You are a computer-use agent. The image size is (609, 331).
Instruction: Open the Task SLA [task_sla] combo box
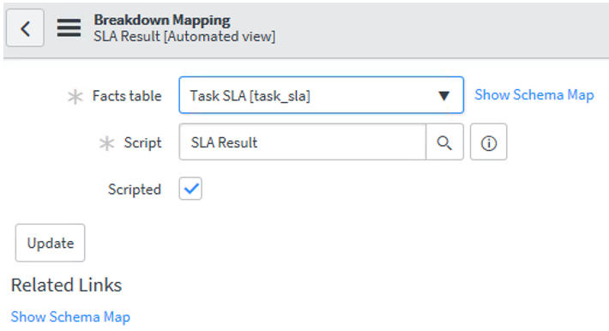tap(321, 95)
